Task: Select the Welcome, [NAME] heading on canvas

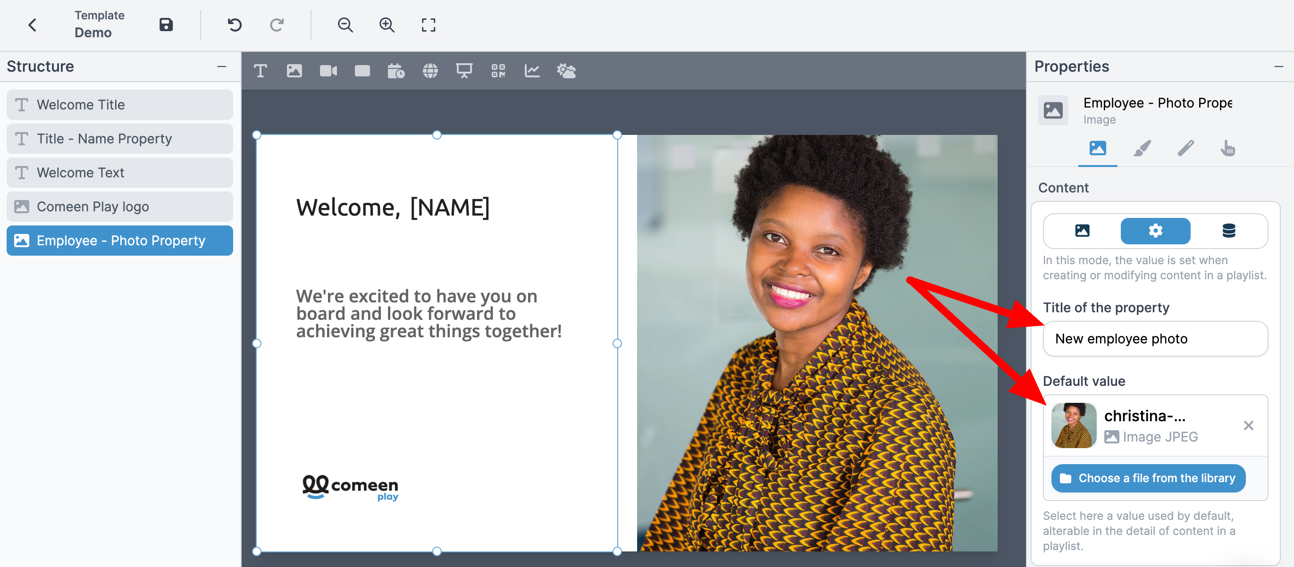Action: coord(393,208)
